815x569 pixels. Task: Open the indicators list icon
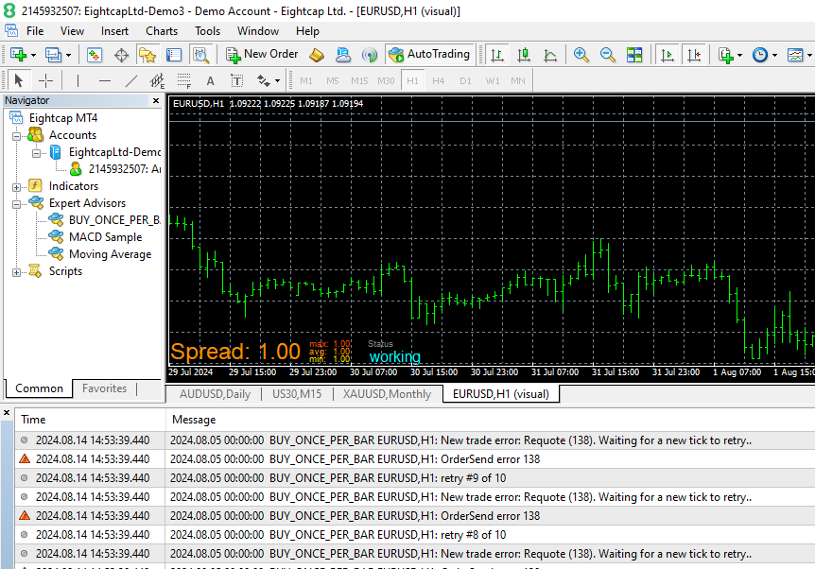[x=726, y=55]
